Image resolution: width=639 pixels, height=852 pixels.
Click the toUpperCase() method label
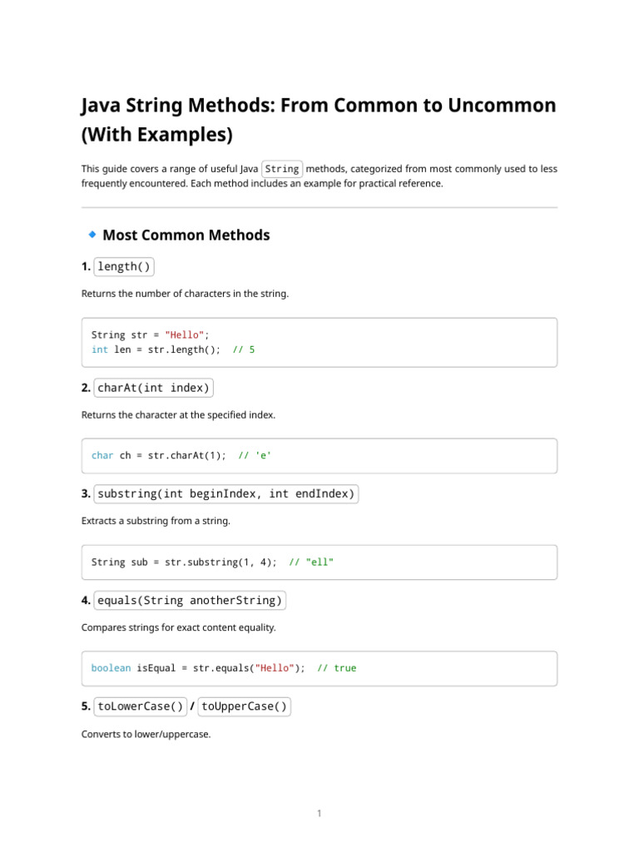click(245, 706)
